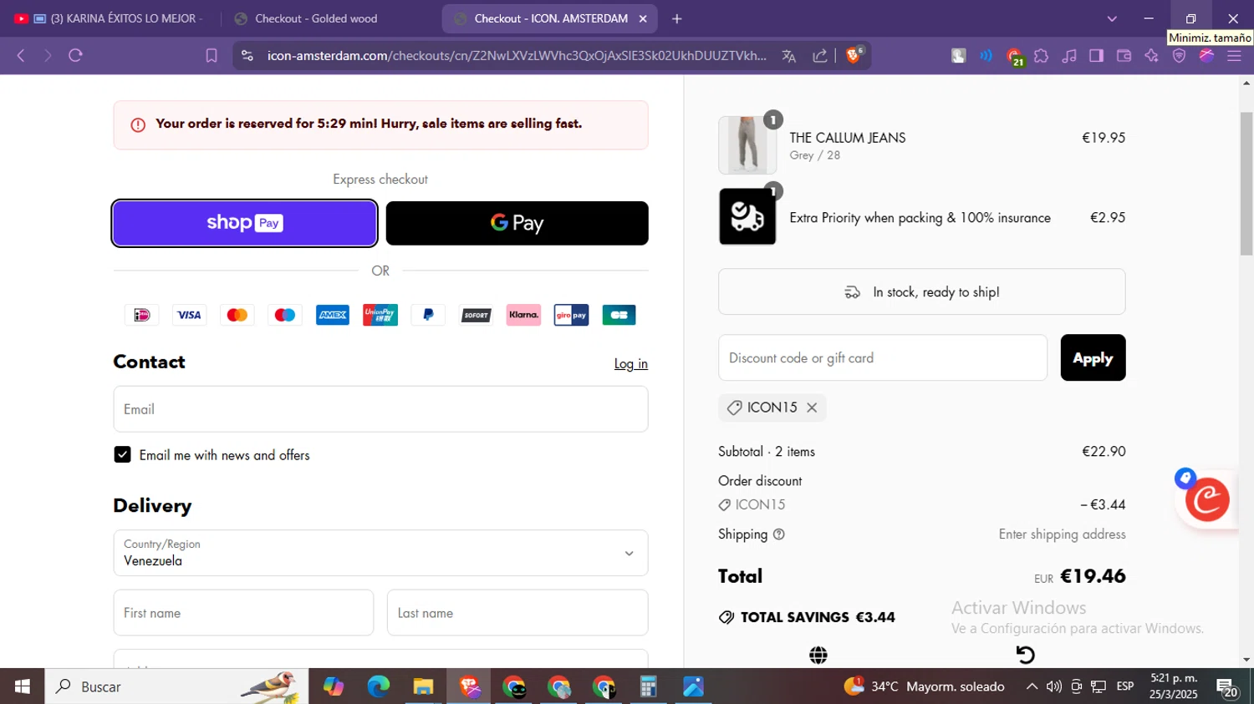
Task: Click the American Express payment icon
Action: 333,315
